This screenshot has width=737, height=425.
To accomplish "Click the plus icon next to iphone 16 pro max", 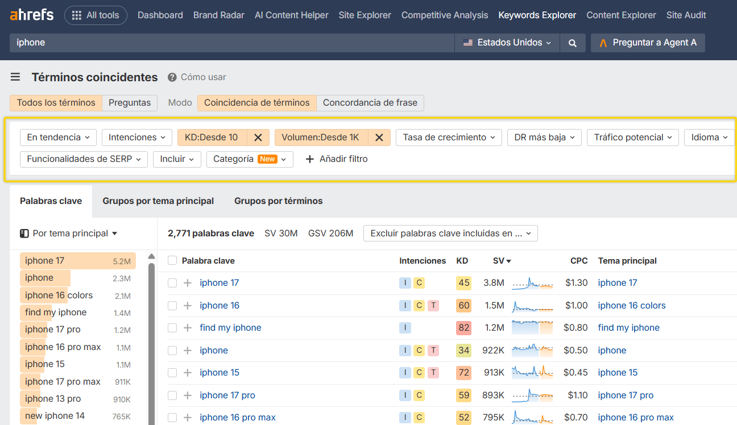I will [188, 418].
